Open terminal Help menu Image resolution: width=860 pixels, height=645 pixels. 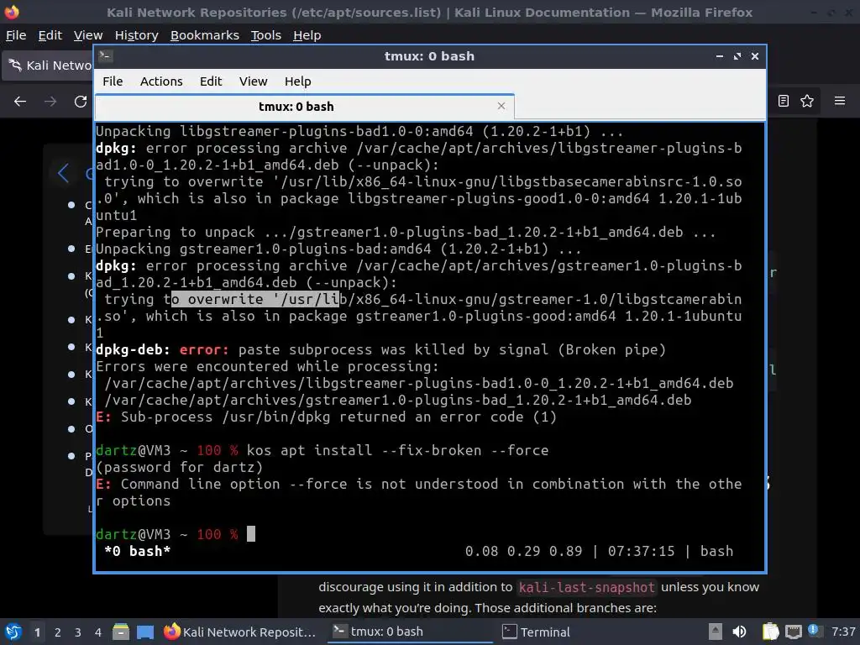coord(298,81)
